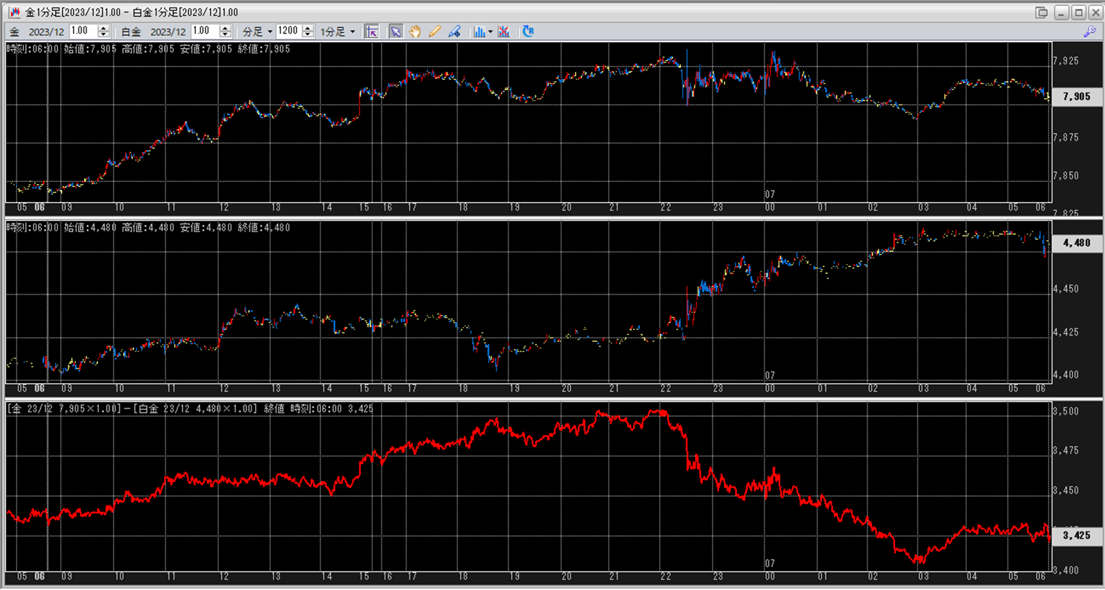Viewport: 1105px width, 590px height.
Task: Click the delete indicators icon
Action: (504, 32)
